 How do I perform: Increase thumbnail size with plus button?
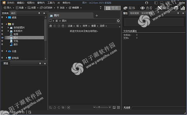(x=110, y=107)
